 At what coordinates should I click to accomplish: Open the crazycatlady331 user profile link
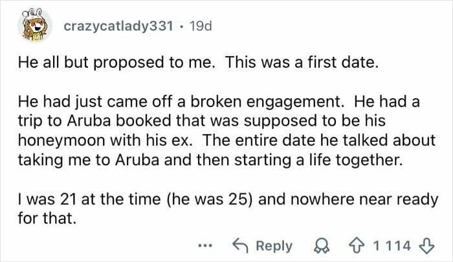118,26
